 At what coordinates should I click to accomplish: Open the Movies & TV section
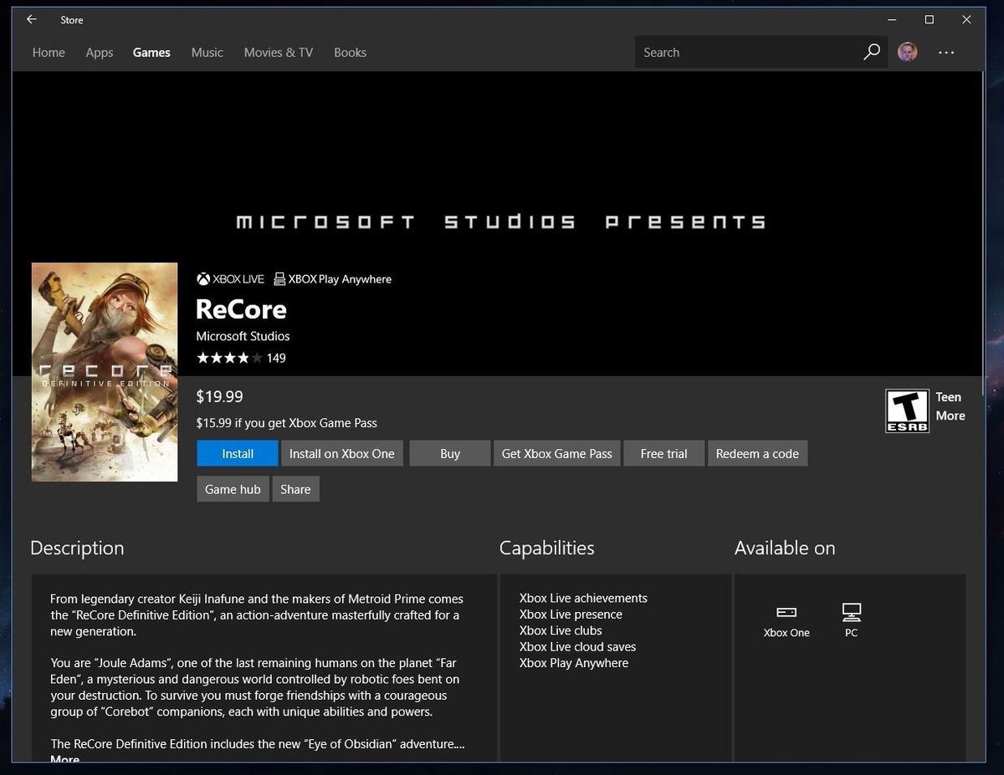(278, 52)
